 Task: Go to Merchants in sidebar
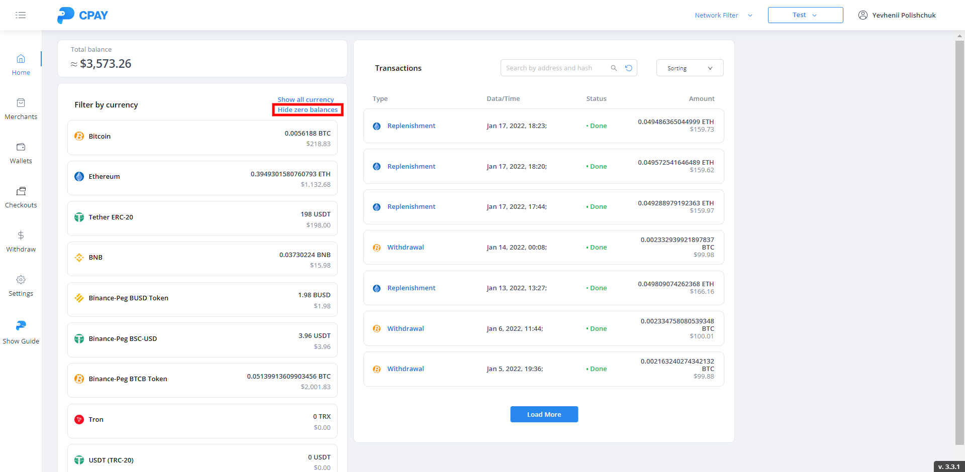click(21, 109)
